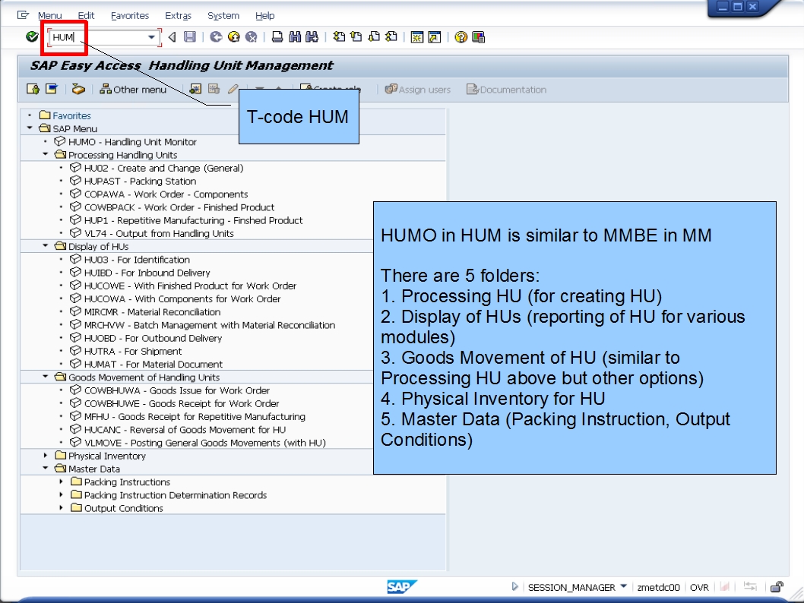
Task: Select the Back navigation arrow icon
Action: (217, 35)
